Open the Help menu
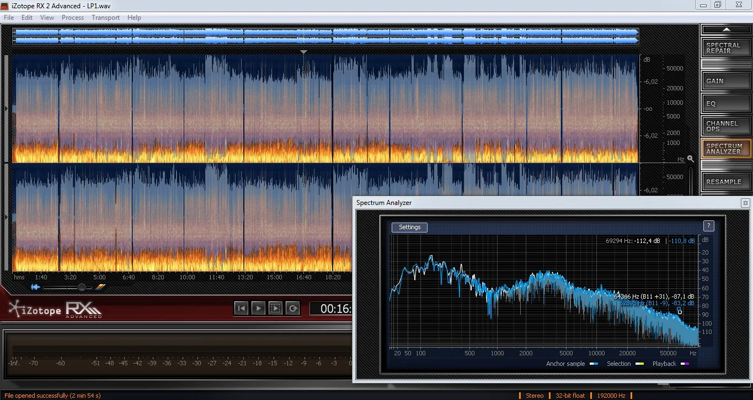This screenshot has width=753, height=400. [x=134, y=18]
